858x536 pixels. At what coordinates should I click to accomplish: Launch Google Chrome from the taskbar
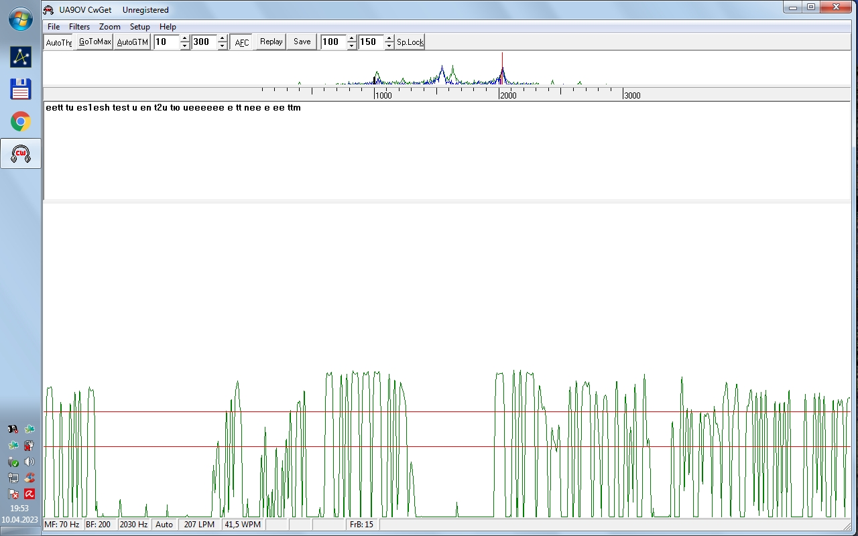coord(20,121)
